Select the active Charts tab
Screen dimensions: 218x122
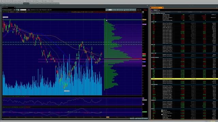tap(26, 3)
